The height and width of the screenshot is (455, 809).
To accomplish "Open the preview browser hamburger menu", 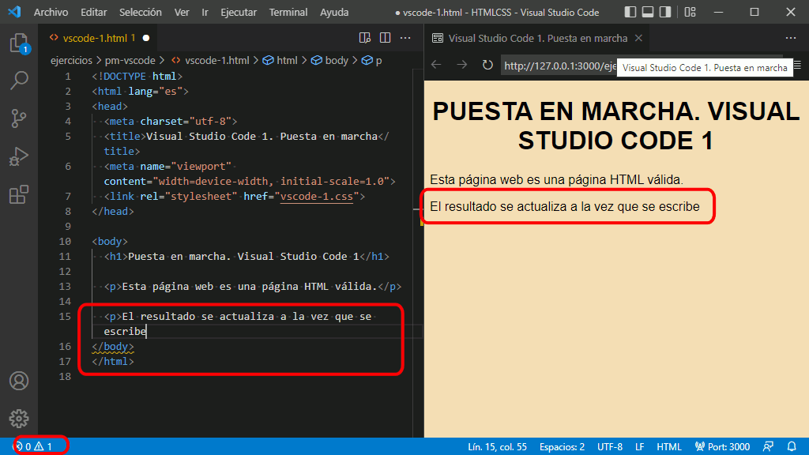I will click(x=798, y=65).
